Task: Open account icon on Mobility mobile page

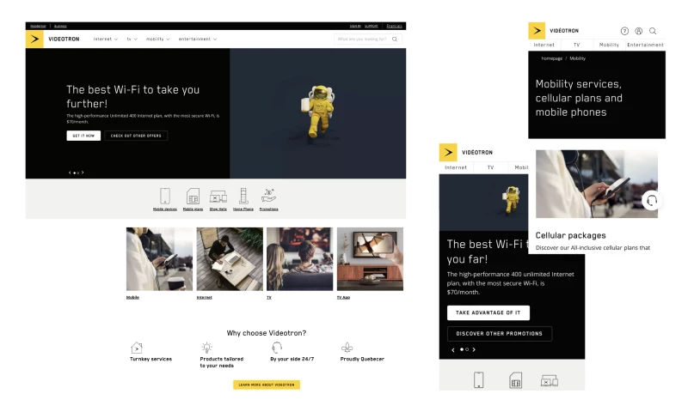Action: [639, 31]
